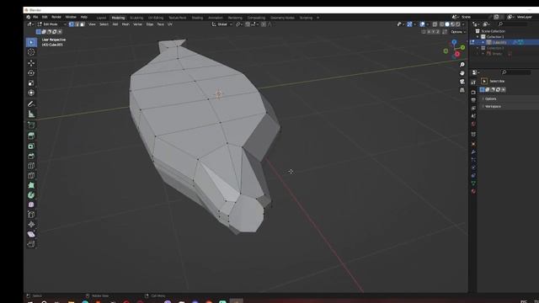Switch to the Sculpting workspace tab
This screenshot has width=539, height=303.
136,18
